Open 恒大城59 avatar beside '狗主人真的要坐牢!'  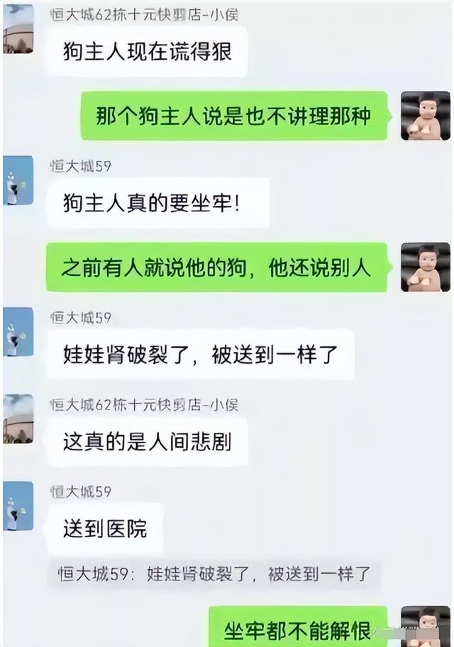click(18, 180)
